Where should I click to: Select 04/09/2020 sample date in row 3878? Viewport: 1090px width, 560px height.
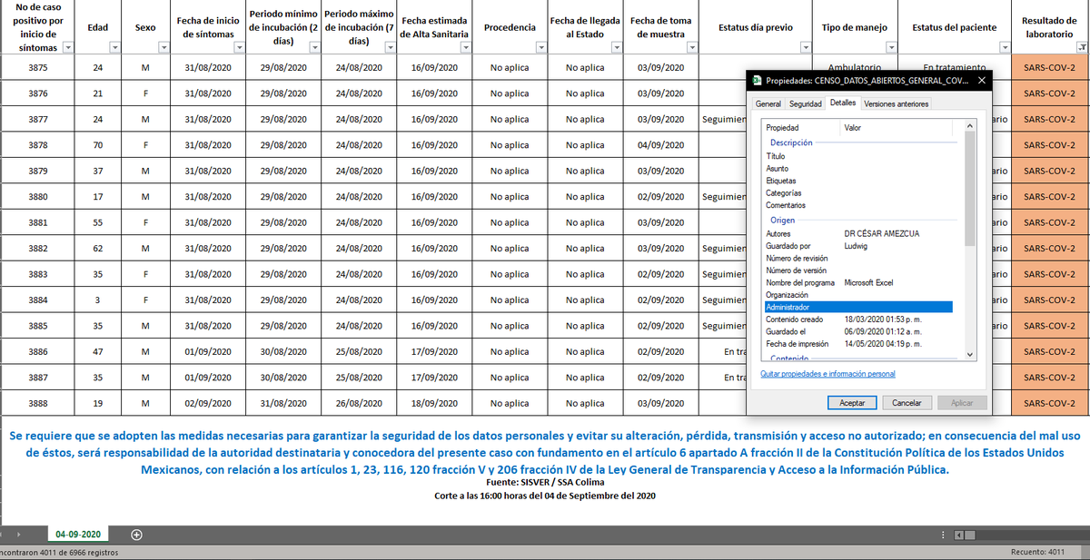pos(660,145)
